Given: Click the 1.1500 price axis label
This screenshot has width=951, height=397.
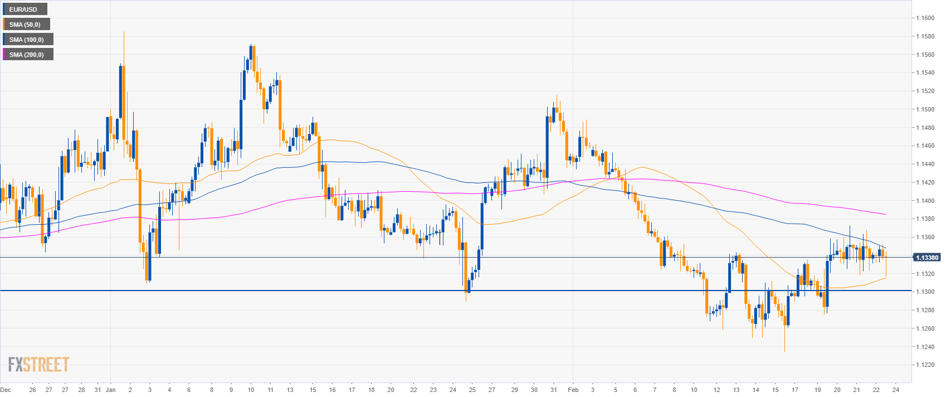Looking at the screenshot, I should click(x=925, y=109).
